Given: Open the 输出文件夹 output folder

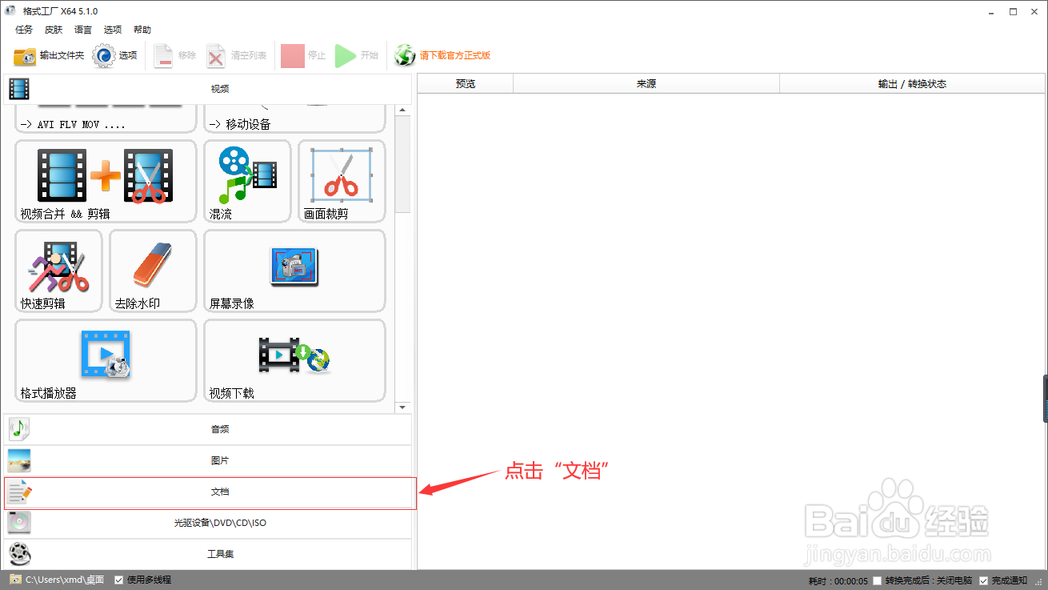Looking at the screenshot, I should pos(49,55).
